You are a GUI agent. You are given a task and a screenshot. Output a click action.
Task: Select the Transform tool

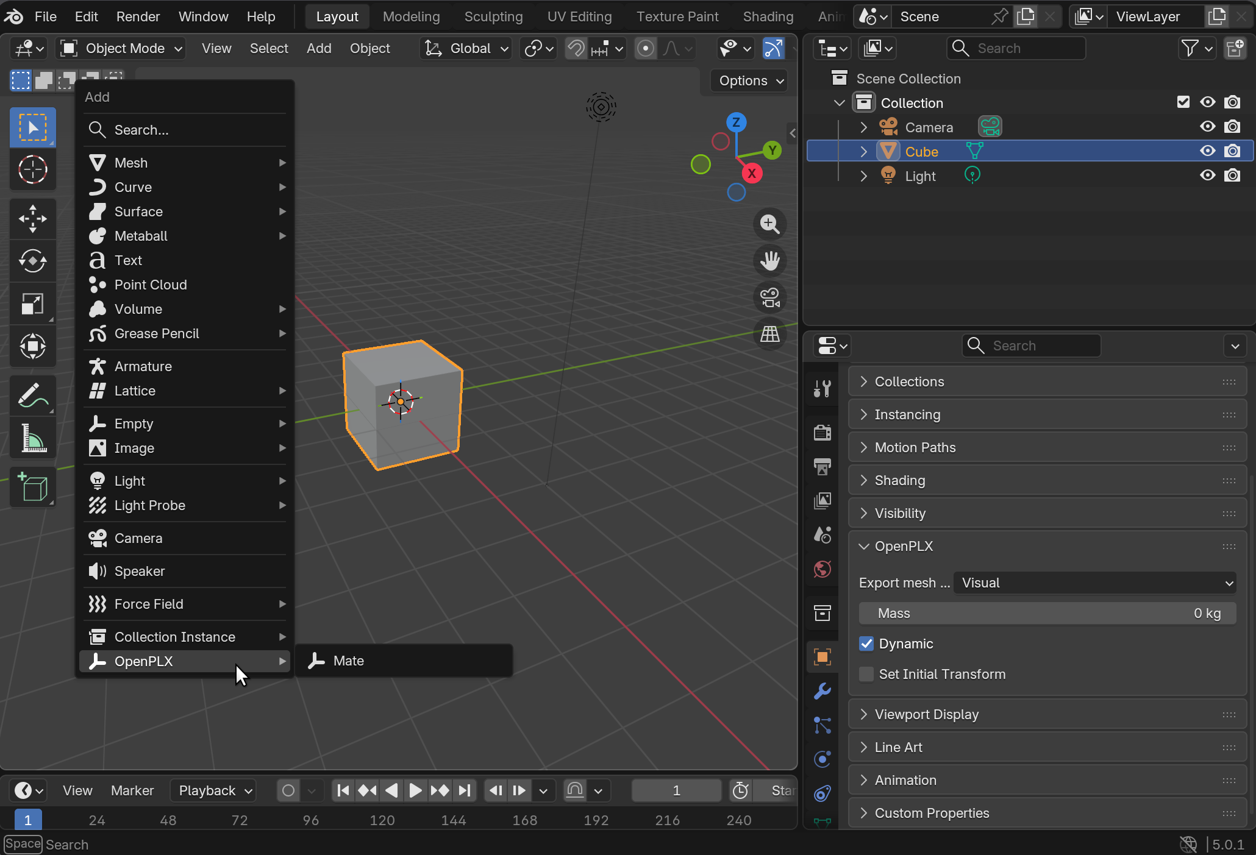click(x=33, y=347)
